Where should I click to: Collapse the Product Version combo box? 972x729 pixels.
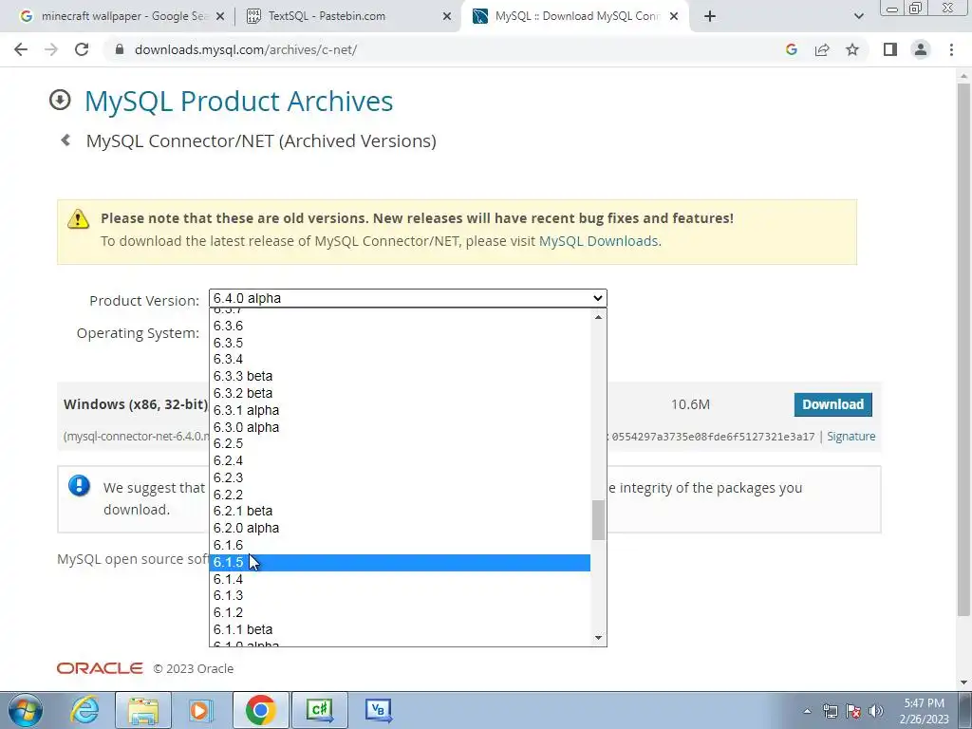pos(408,298)
